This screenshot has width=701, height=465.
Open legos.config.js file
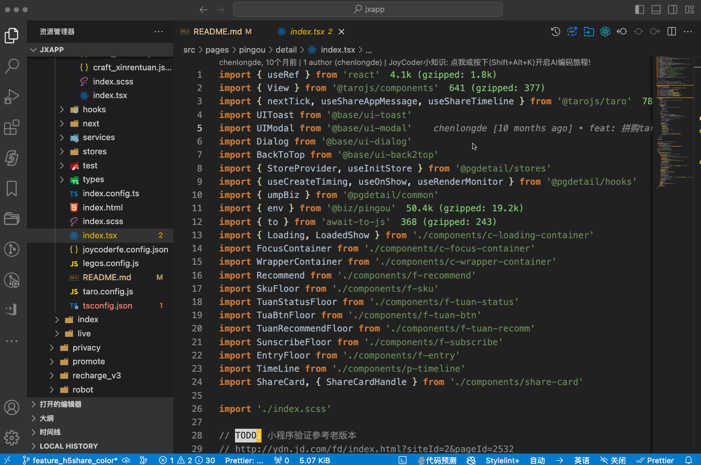(100, 263)
